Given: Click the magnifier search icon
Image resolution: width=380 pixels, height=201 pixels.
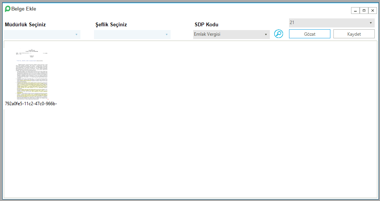Looking at the screenshot, I should pyautogui.click(x=279, y=34).
